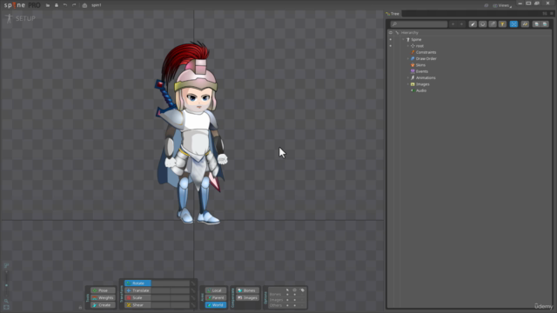The image size is (557, 313).
Task: Click the open project folder icon
Action: click(x=48, y=5)
